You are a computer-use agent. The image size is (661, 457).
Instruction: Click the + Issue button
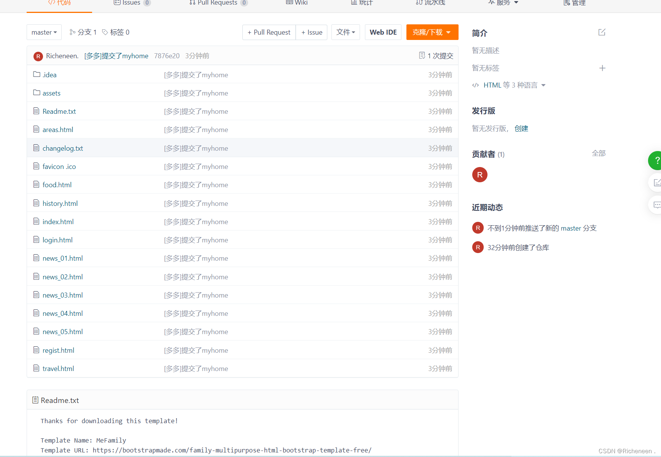click(312, 32)
